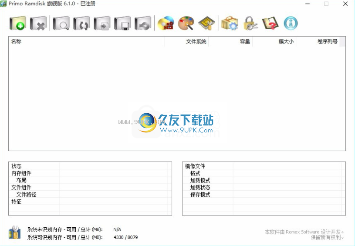Open options with the toolbox gear icon
This screenshot has height=246, width=355.
(230, 23)
